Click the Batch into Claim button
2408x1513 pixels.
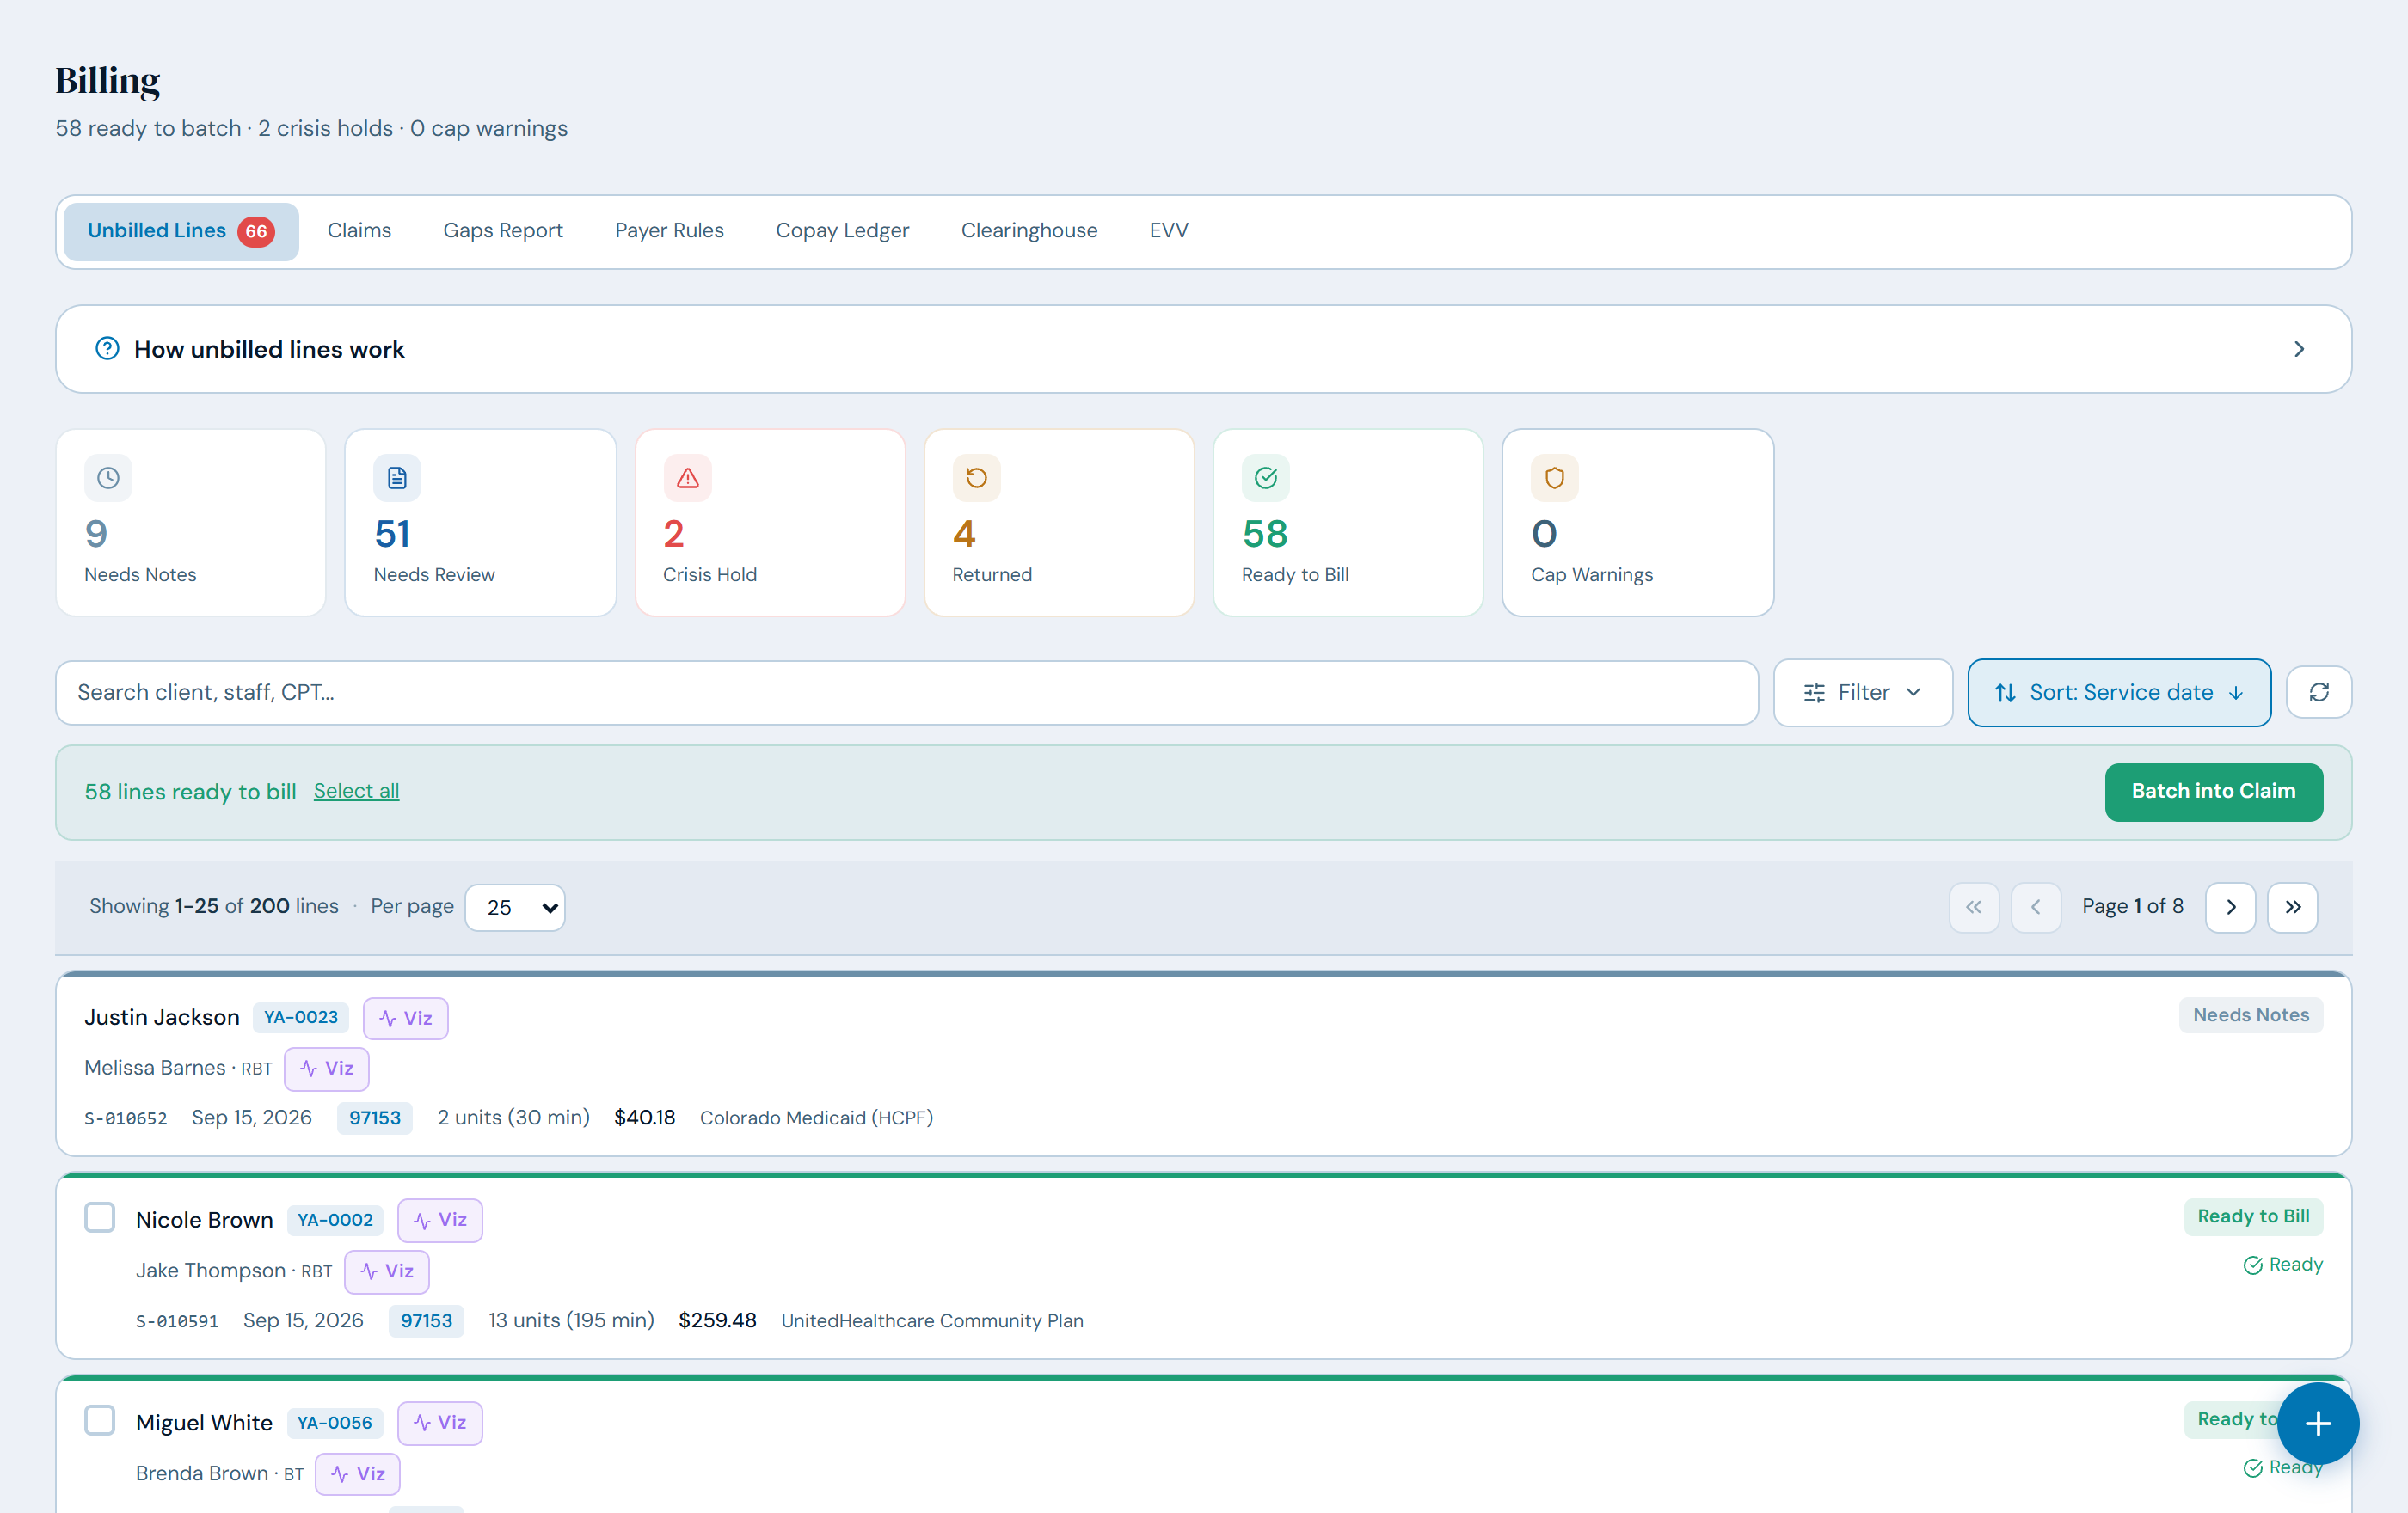coord(2213,792)
